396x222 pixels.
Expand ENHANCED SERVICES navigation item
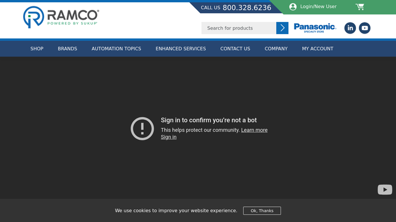[180, 49]
